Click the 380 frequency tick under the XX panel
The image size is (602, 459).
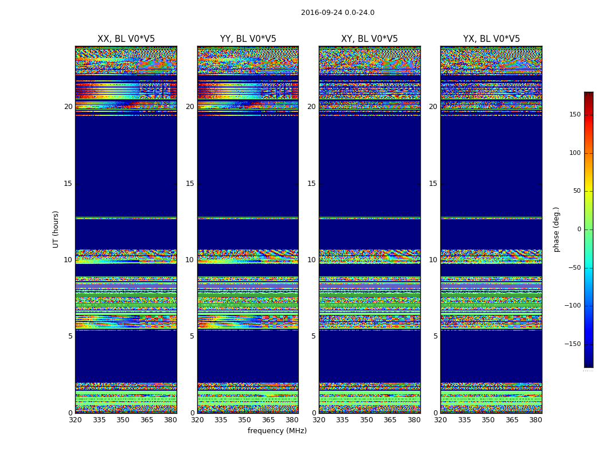170,420
